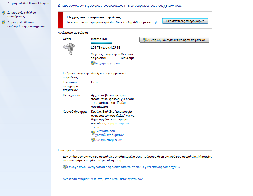Click shield icon next to 'Διαχείριση χώρου'
The width and height of the screenshot is (253, 196).
click(93, 63)
